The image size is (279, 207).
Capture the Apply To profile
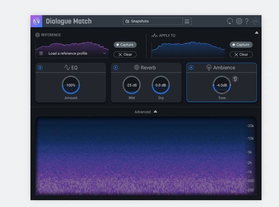tap(241, 45)
